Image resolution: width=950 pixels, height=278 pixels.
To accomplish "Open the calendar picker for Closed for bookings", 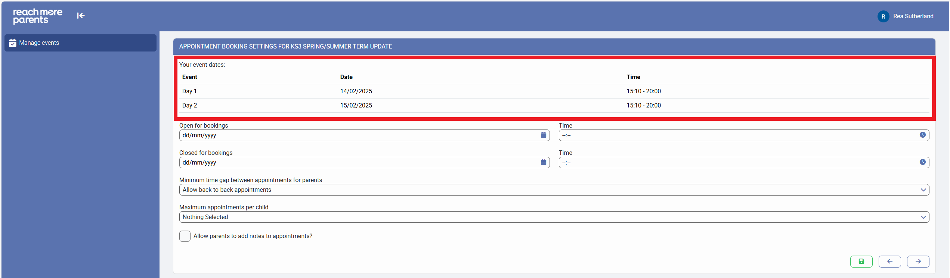I will pos(543,162).
